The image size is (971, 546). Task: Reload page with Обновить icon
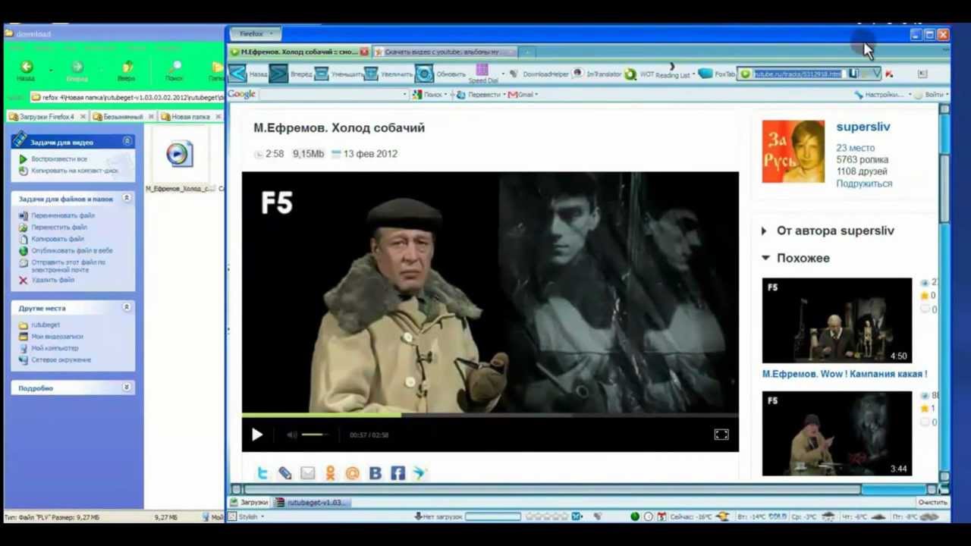[x=424, y=74]
